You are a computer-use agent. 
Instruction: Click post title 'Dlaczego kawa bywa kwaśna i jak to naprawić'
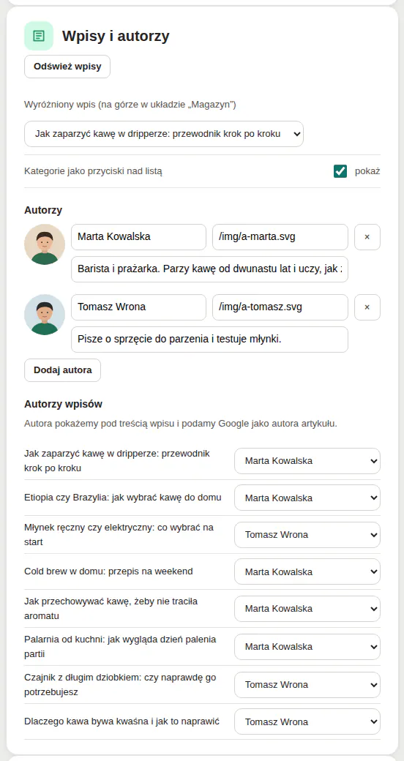(122, 721)
